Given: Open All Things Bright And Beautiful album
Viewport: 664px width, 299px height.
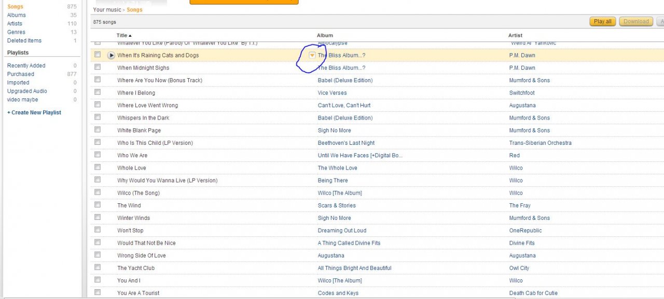Looking at the screenshot, I should pos(355,268).
